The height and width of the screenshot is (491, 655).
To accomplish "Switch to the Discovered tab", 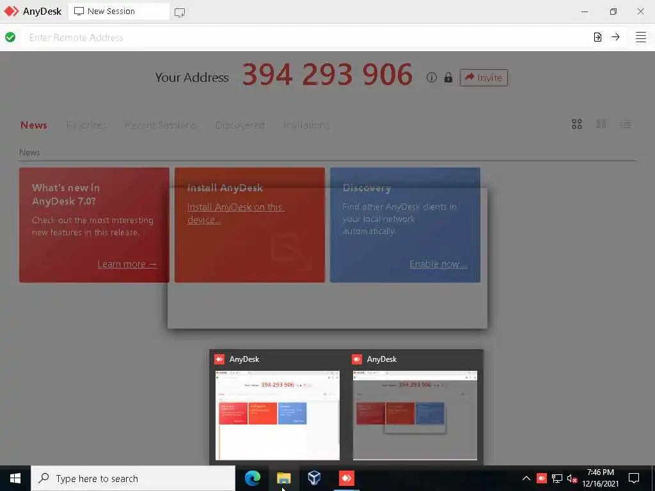I will (x=241, y=125).
